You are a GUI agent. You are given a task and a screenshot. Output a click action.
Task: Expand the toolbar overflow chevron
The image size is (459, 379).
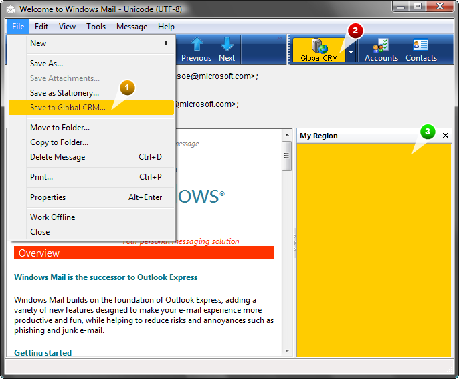[279, 38]
